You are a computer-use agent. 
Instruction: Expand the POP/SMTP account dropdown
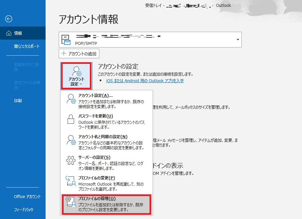pyautogui.click(x=150, y=40)
